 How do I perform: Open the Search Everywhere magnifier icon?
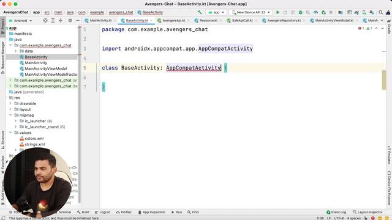coord(380,12)
